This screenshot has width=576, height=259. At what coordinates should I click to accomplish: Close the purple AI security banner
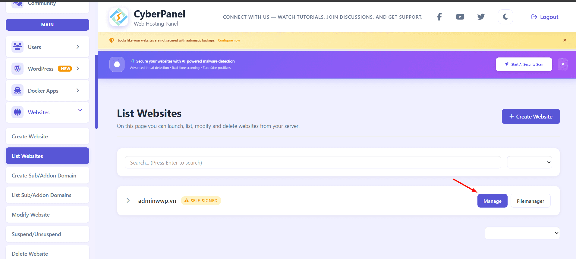tap(562, 64)
